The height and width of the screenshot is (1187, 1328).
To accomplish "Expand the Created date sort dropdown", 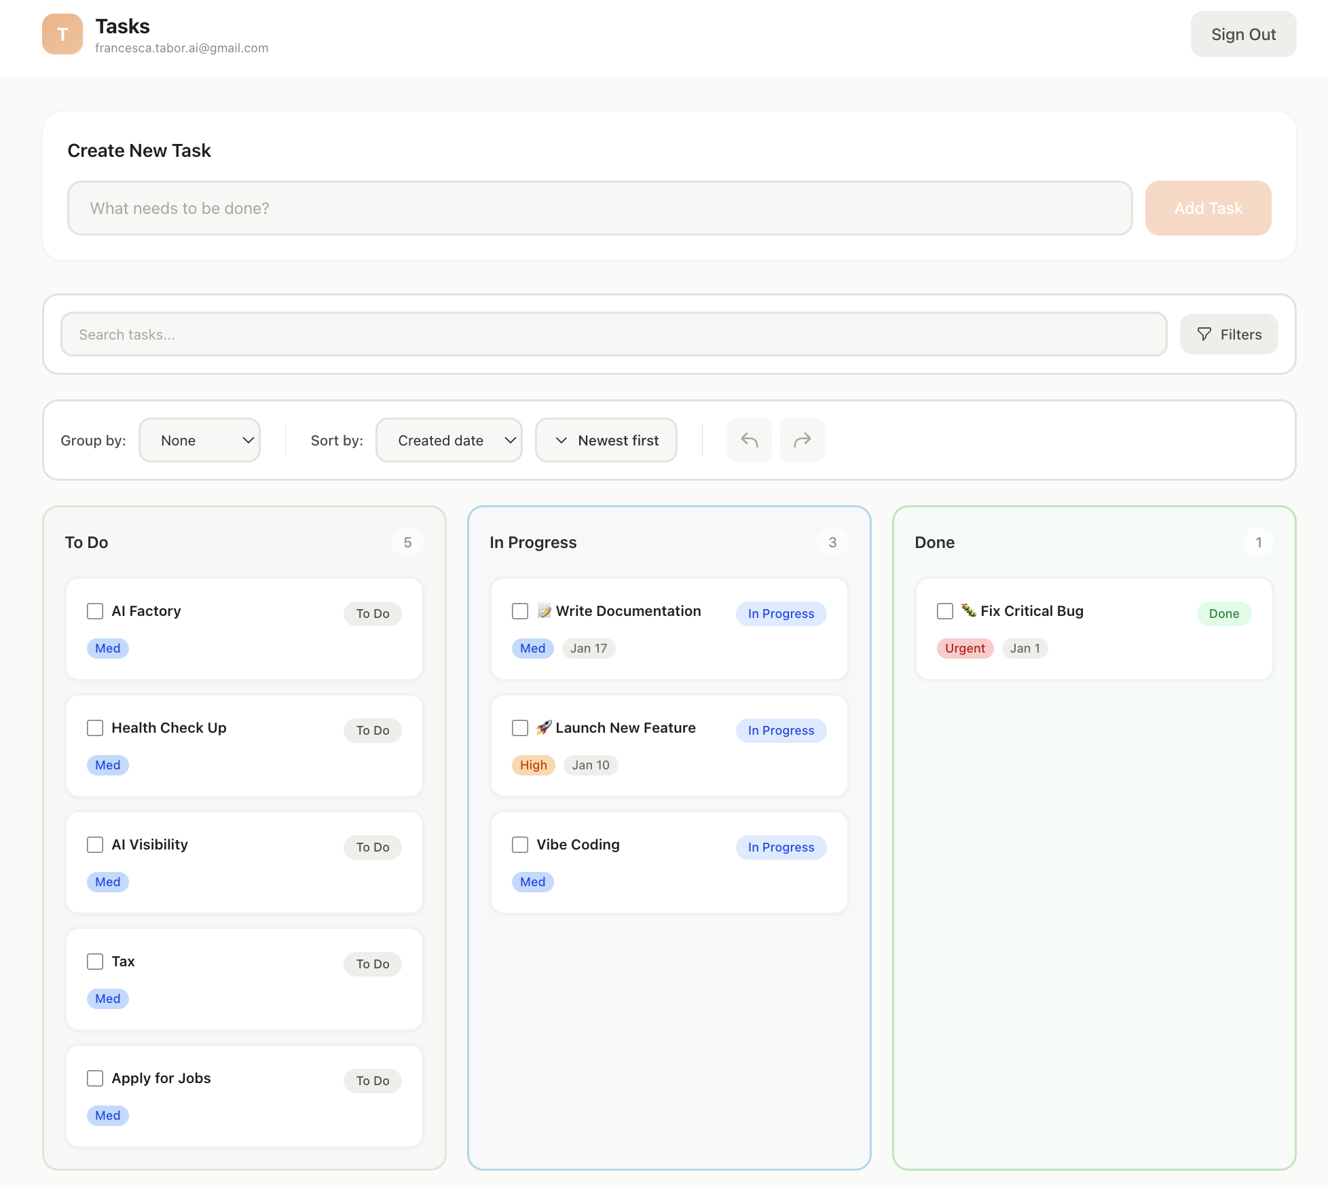I will (x=449, y=440).
